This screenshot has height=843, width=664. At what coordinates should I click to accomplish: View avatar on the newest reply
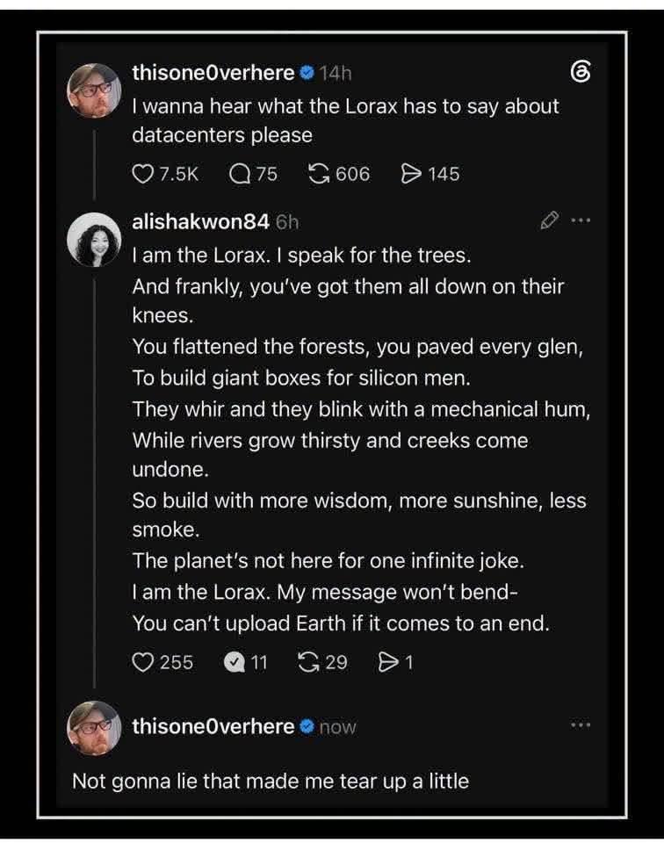94,728
